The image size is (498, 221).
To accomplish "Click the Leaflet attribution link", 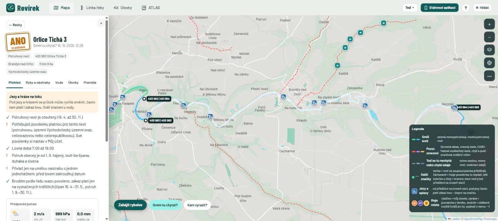I will click(454, 219).
